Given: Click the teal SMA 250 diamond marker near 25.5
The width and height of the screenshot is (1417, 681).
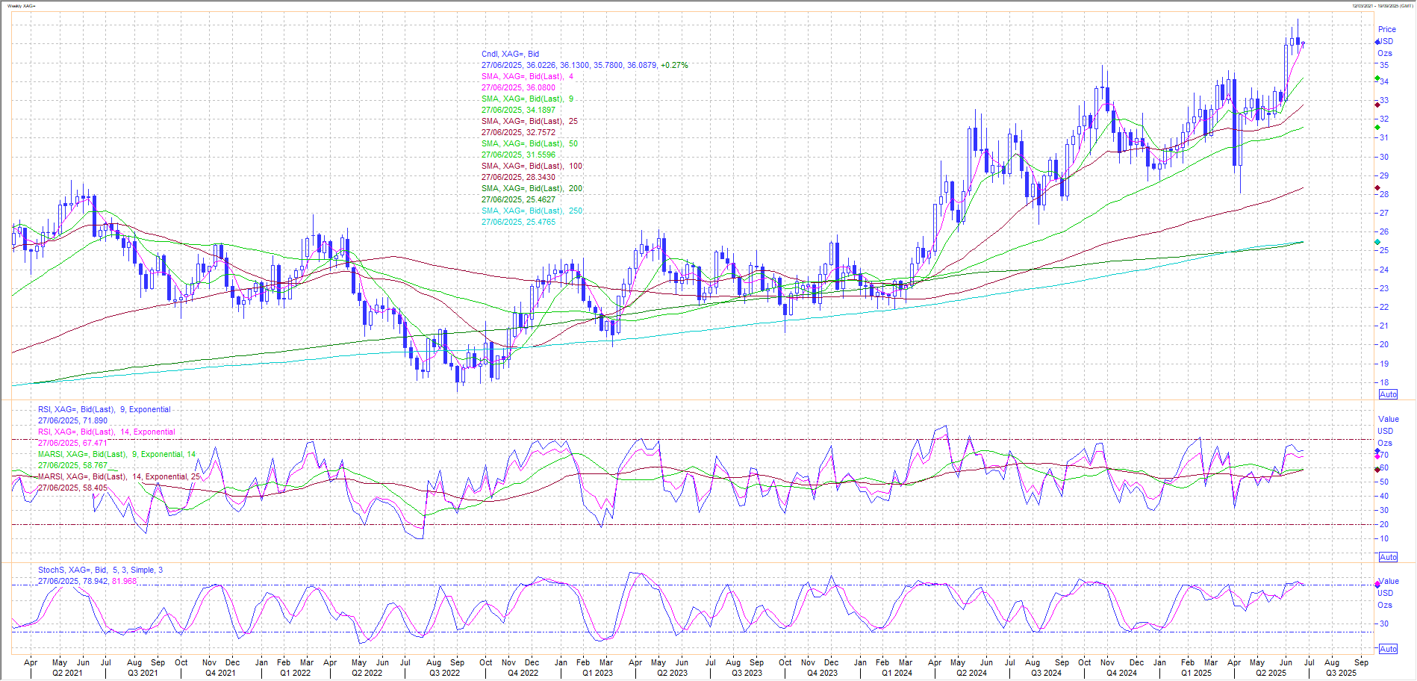Looking at the screenshot, I should point(1377,242).
